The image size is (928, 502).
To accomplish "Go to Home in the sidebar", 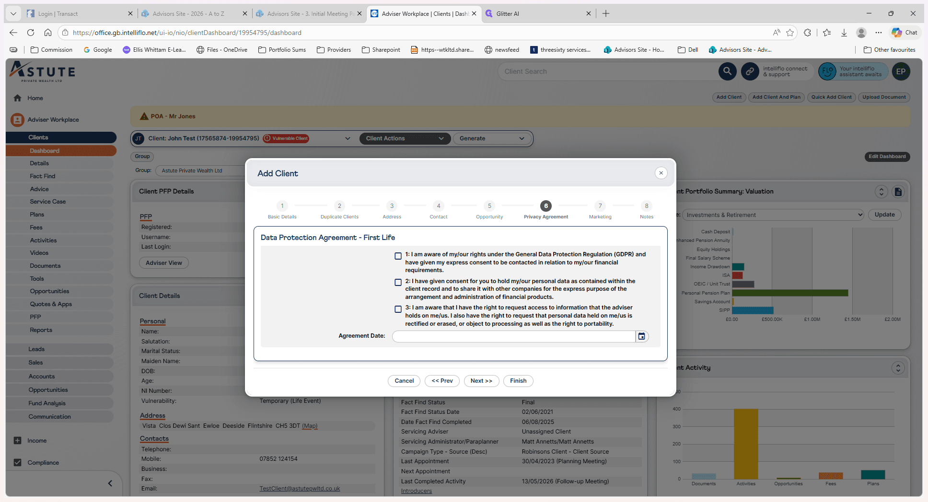I will [35, 98].
